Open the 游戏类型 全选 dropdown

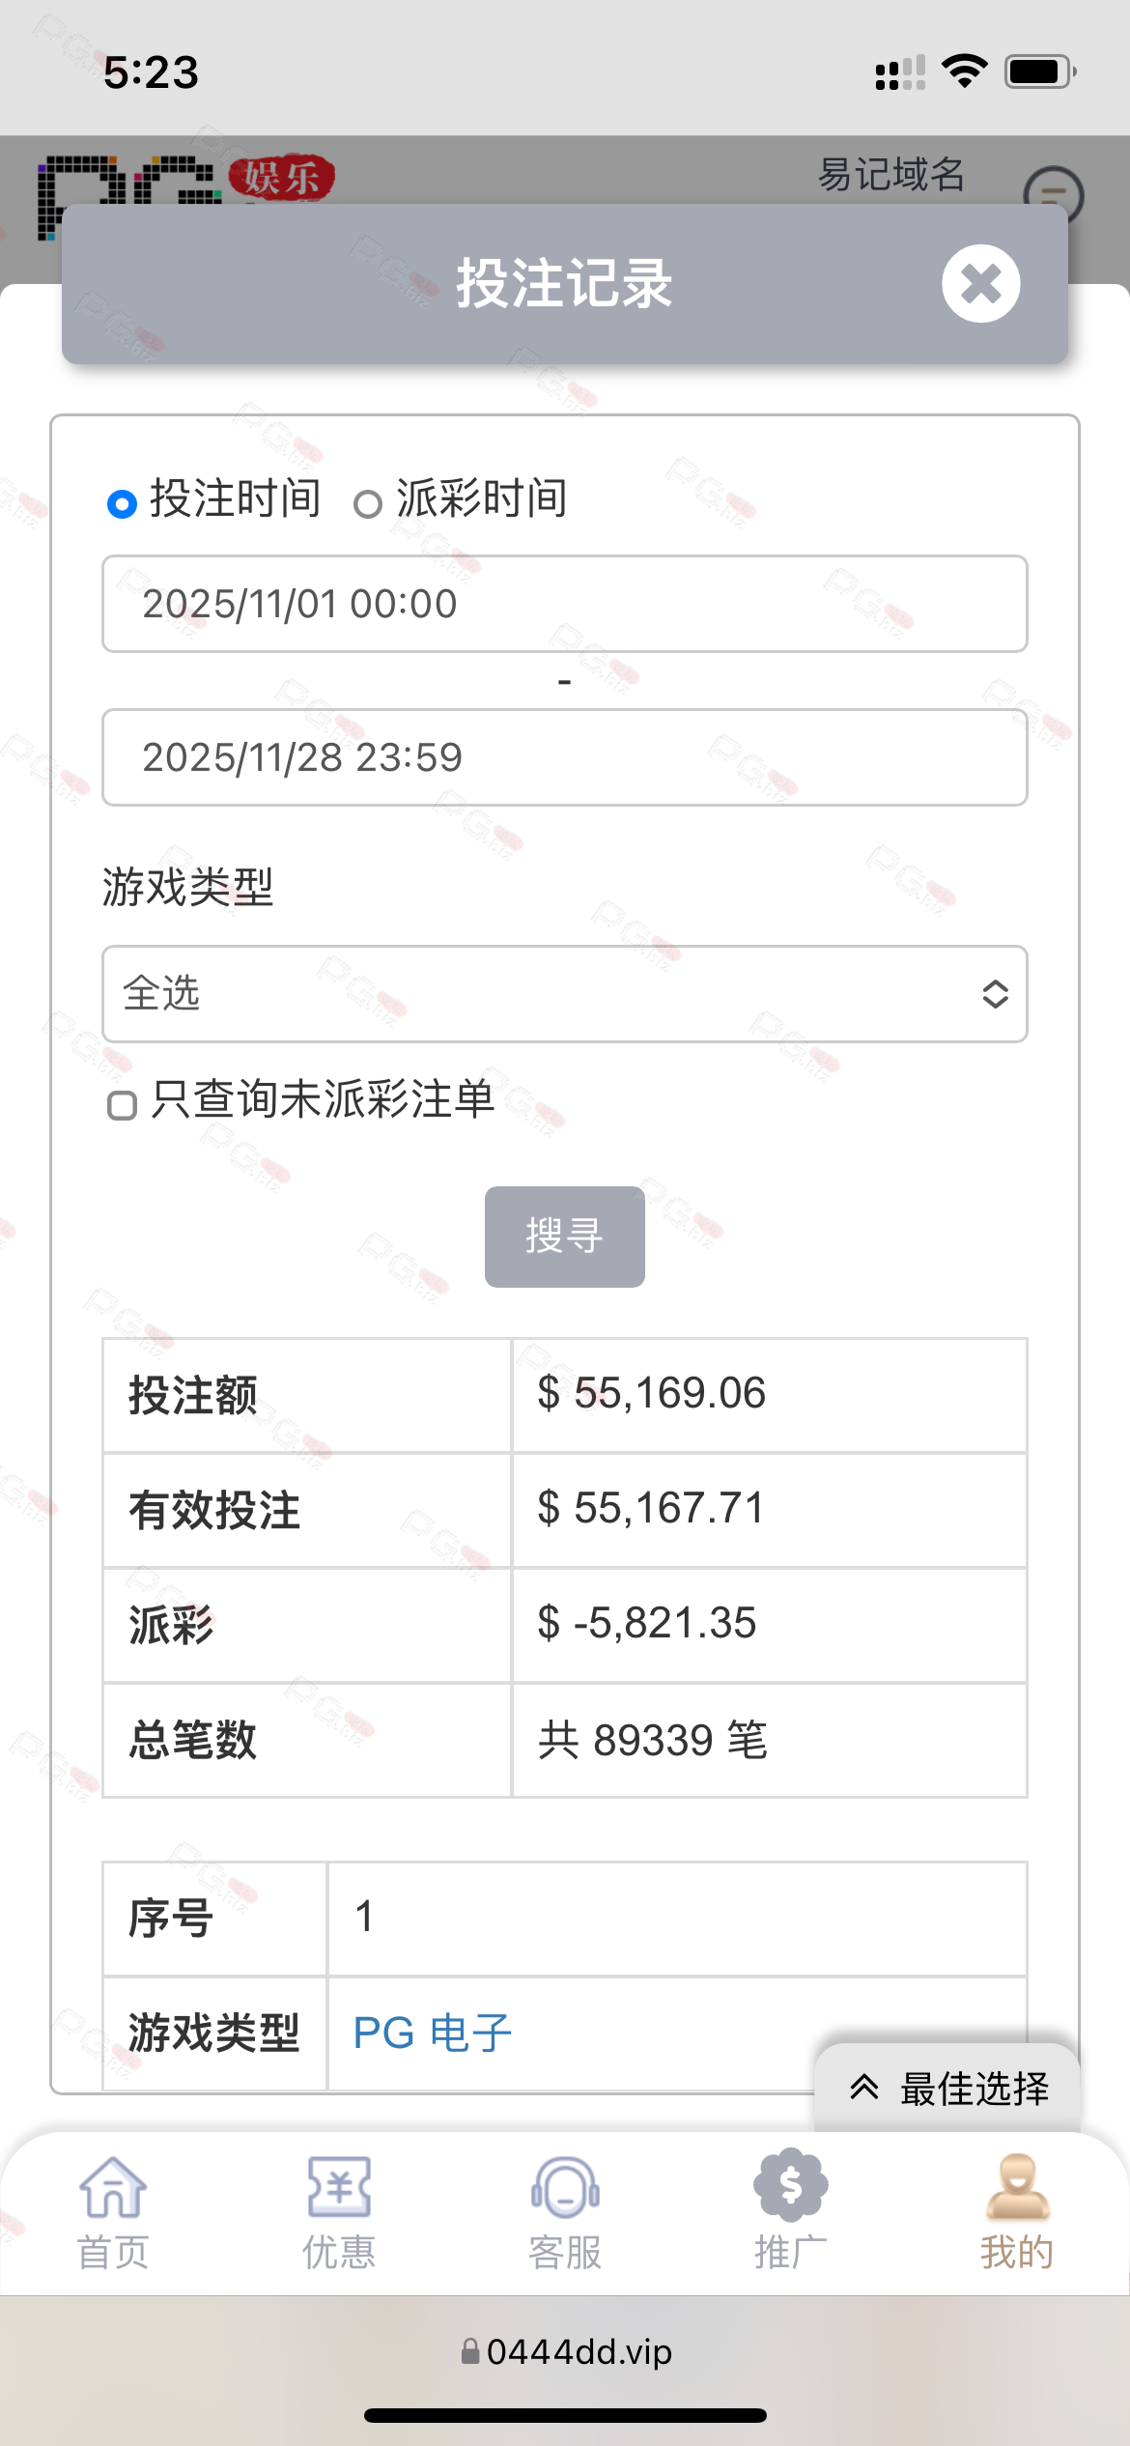tap(565, 994)
